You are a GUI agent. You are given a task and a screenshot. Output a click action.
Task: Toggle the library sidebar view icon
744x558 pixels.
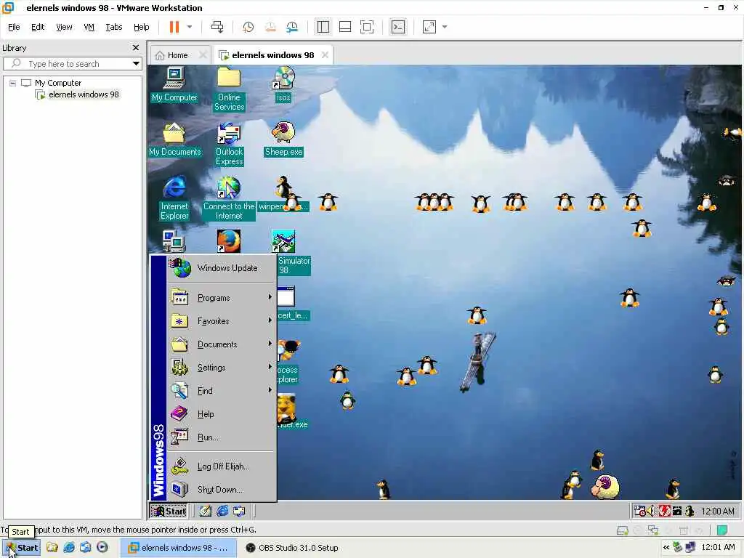coord(323,27)
